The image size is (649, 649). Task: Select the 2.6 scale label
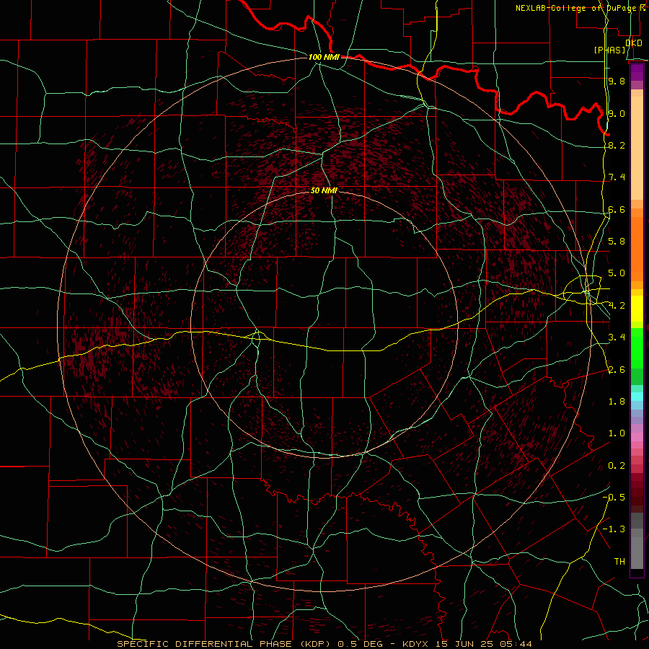point(617,370)
